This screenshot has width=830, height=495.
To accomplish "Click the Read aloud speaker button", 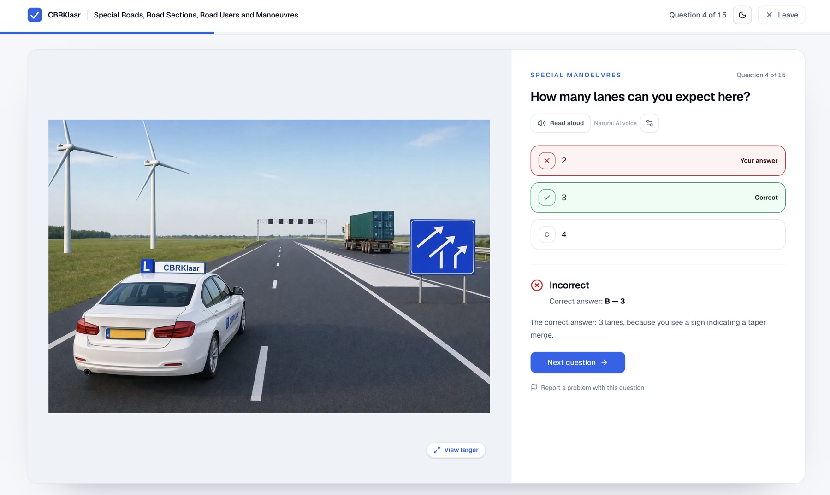I will pyautogui.click(x=561, y=123).
